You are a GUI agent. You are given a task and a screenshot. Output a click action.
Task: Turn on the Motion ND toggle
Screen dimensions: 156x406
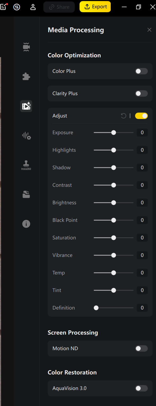pyautogui.click(x=141, y=348)
